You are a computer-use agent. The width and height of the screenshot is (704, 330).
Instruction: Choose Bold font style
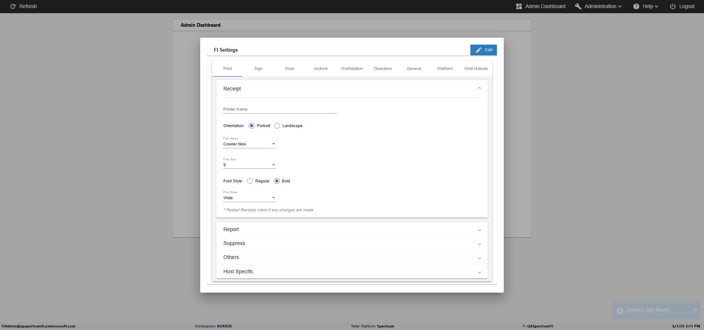[277, 181]
